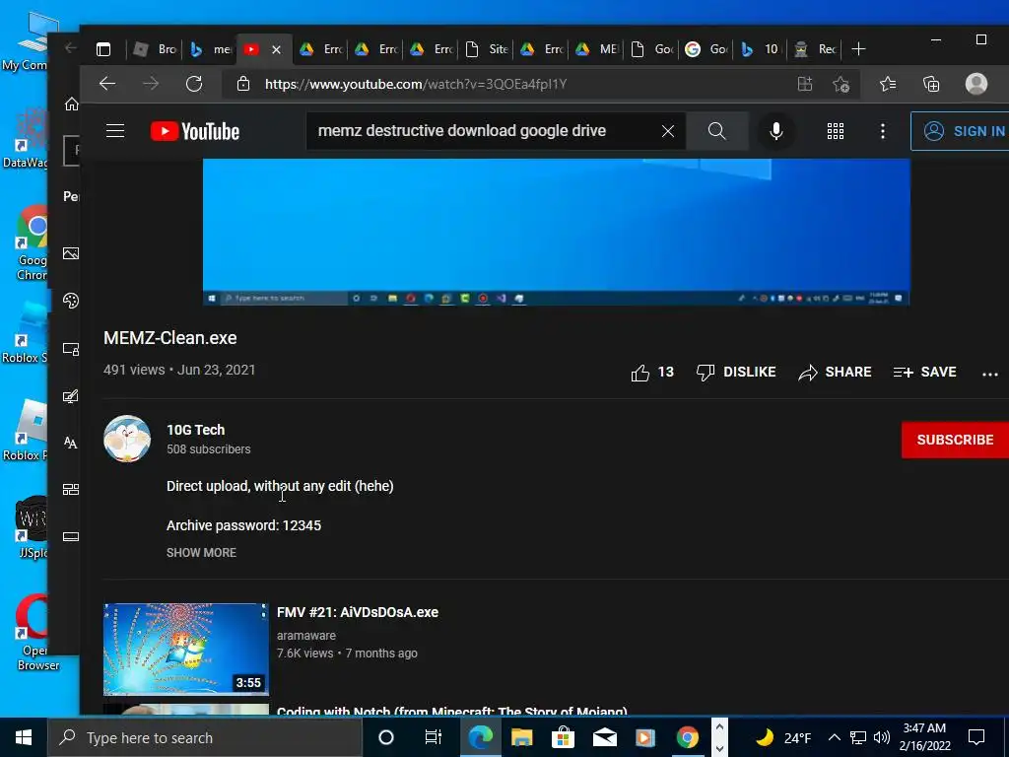Run the YouTube search with magnifier button

coord(717,131)
